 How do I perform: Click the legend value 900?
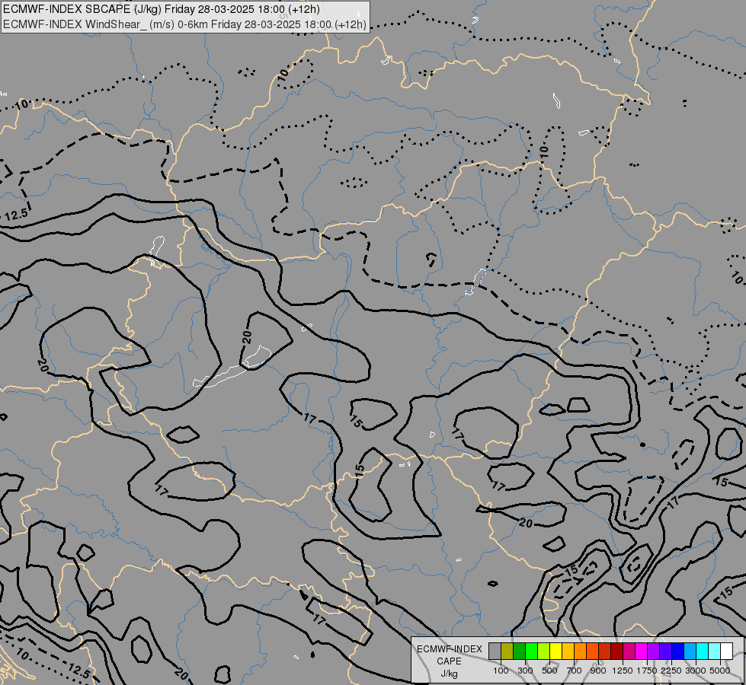598,671
